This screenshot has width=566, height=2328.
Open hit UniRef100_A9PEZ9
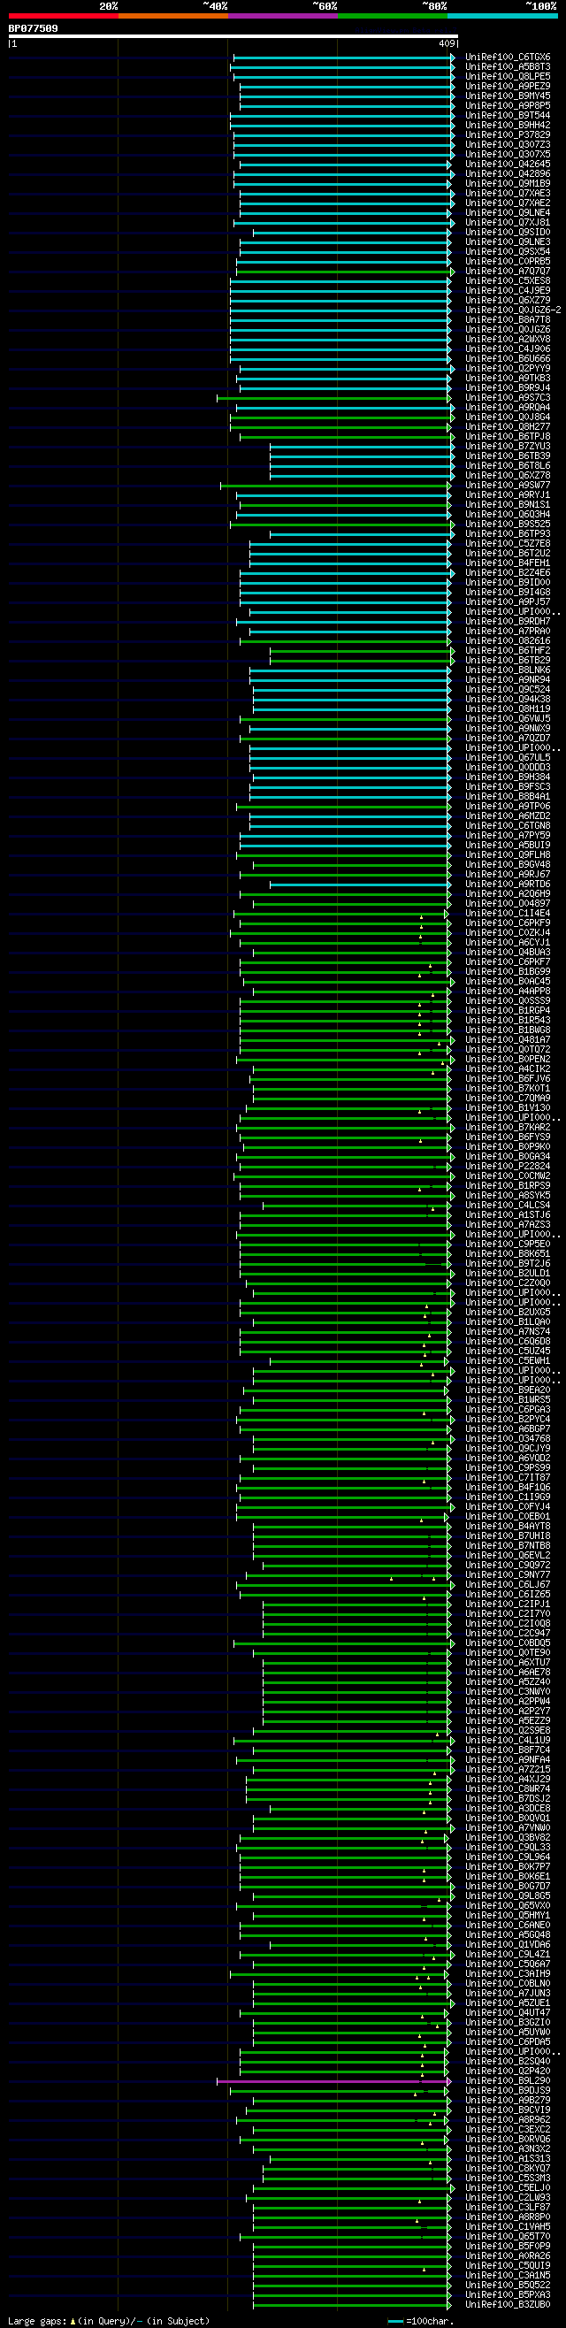click(x=508, y=87)
